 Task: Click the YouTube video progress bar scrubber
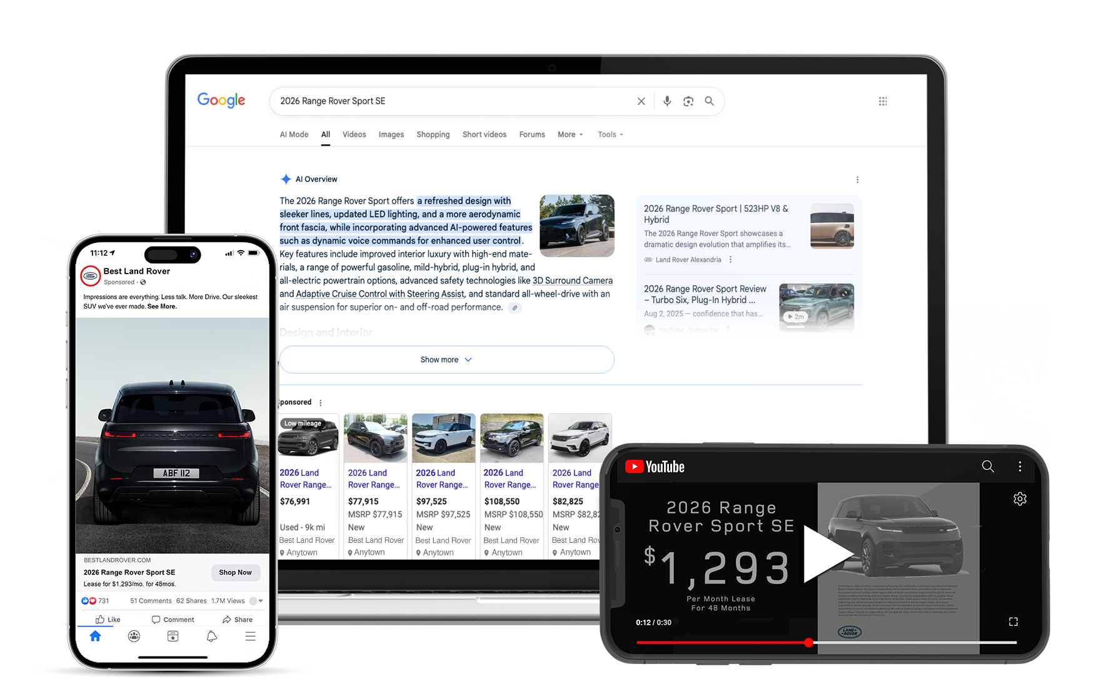tap(808, 642)
